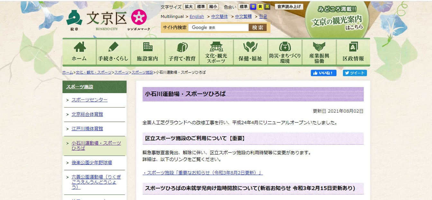This screenshot has height=200, width=432.
Task: Switch page color scheme to blue (青)
Action: point(253,7)
